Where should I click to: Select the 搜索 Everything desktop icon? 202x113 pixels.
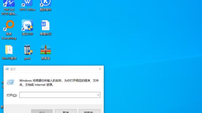(9, 30)
